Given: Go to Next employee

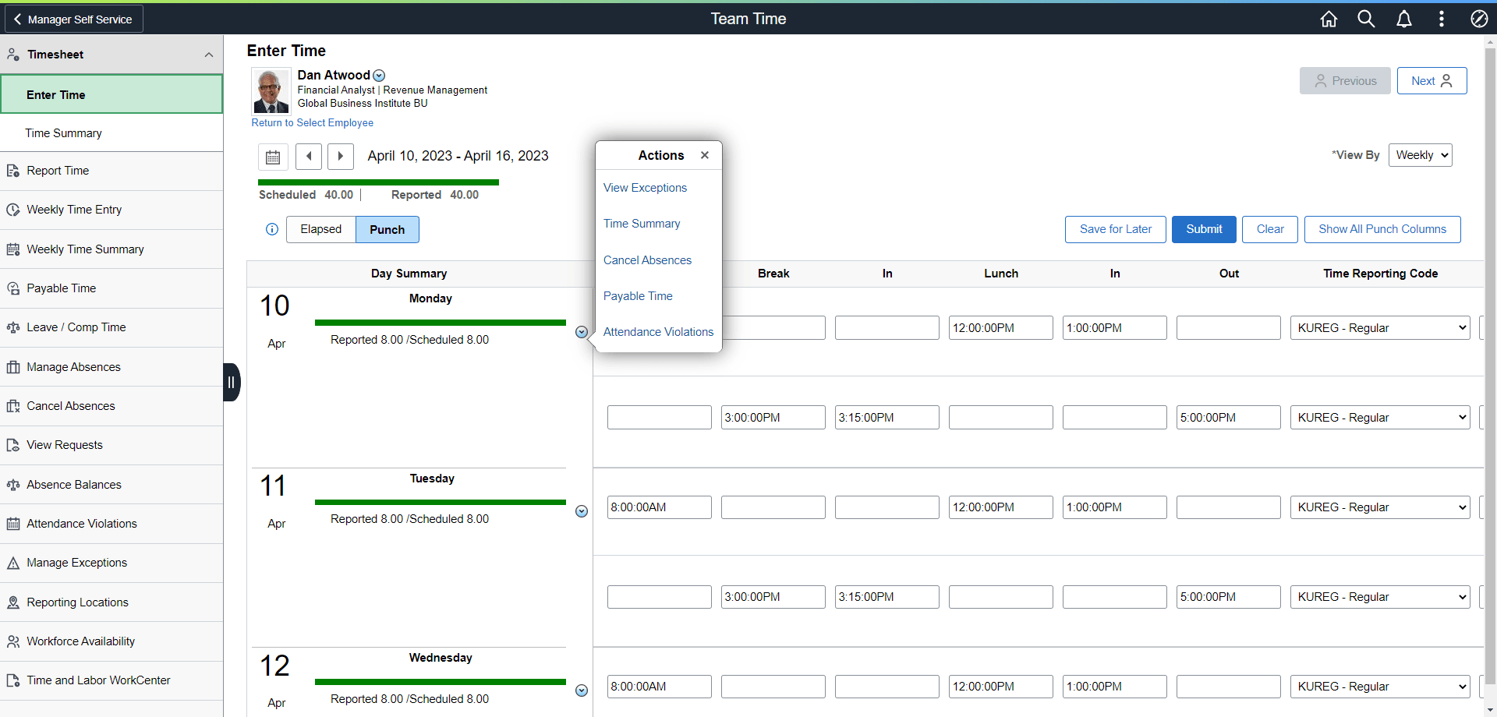Looking at the screenshot, I should [x=1432, y=81].
